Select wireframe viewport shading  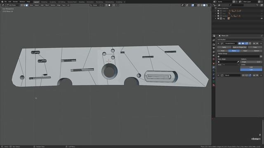[202, 5]
